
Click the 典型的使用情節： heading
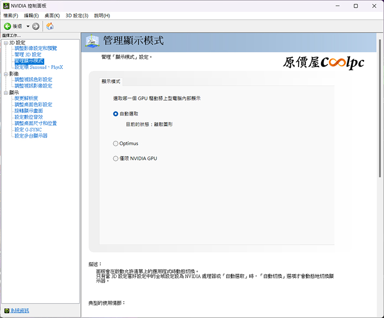(107, 303)
